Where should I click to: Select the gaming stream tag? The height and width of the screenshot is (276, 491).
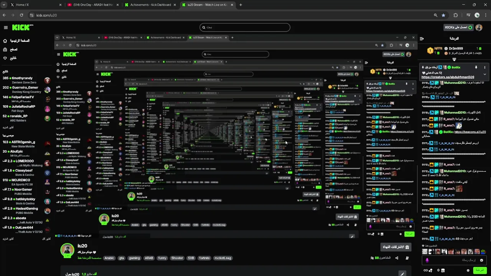pos(134,258)
